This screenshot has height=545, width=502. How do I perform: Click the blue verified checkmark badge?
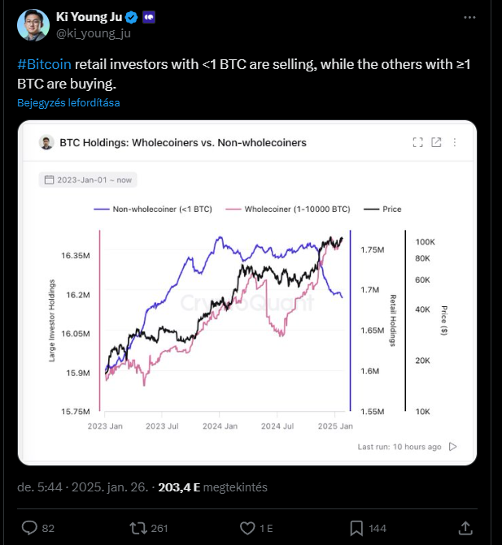click(x=132, y=17)
